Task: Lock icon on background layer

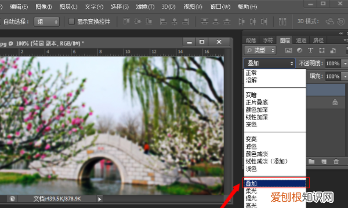Action: [x=335, y=102]
